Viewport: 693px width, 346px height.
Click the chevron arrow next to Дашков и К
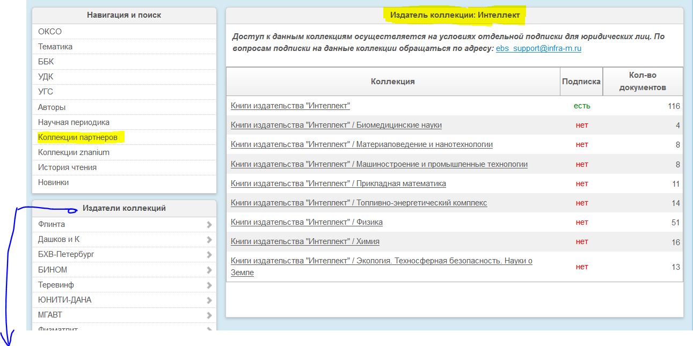tap(209, 240)
